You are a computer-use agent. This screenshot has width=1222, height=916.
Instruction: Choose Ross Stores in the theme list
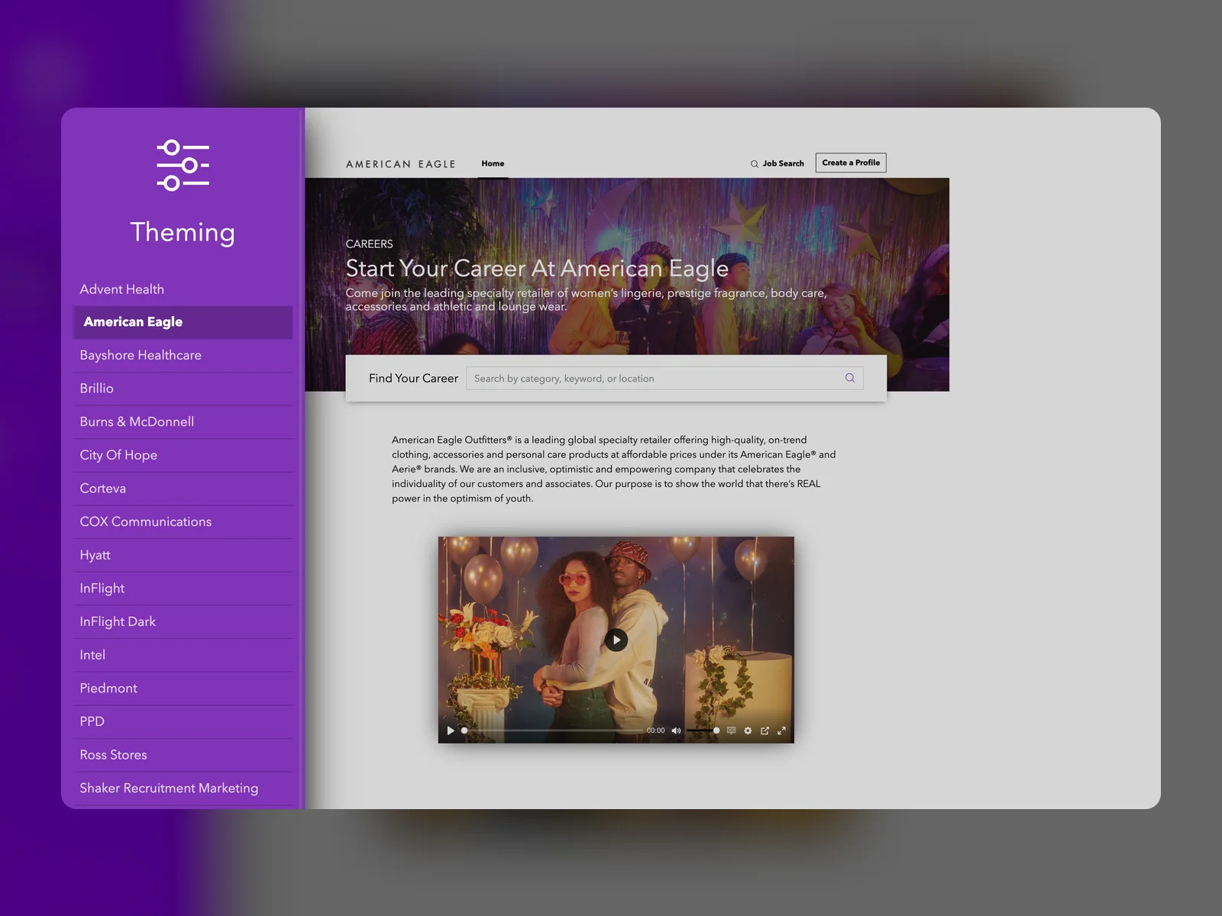tap(183, 755)
